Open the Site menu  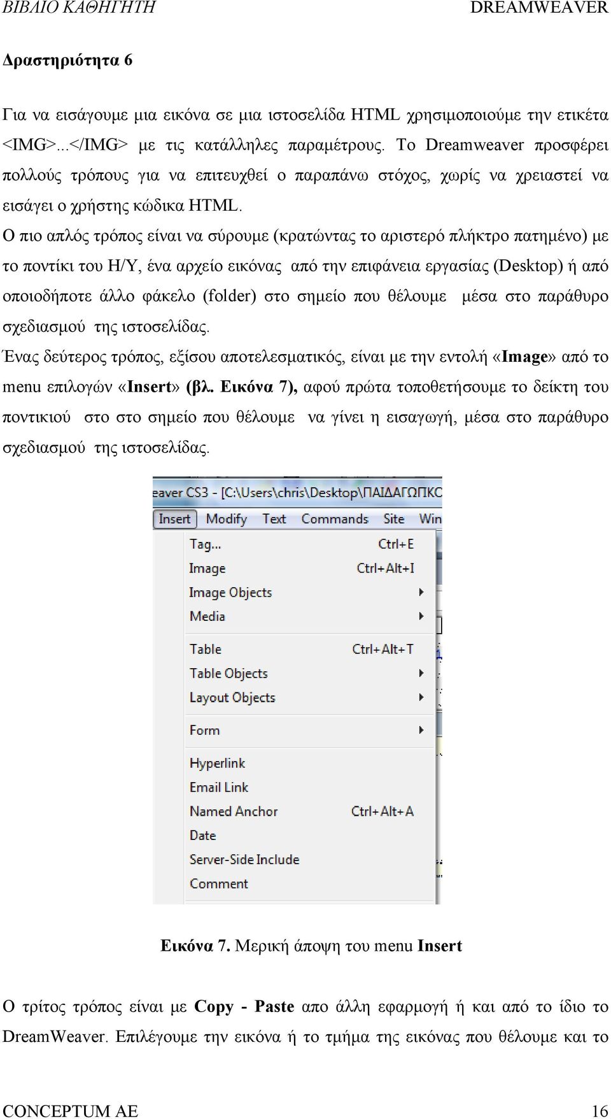pyautogui.click(x=394, y=519)
